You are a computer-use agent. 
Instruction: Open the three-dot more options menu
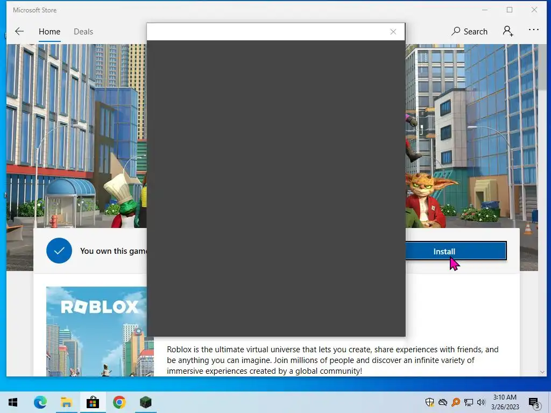click(533, 30)
